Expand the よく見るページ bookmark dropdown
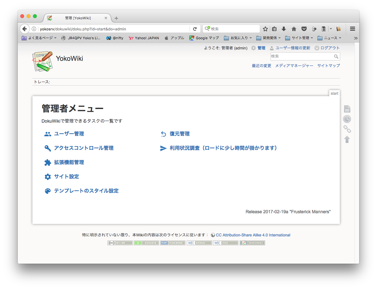The image size is (377, 289). (39, 38)
